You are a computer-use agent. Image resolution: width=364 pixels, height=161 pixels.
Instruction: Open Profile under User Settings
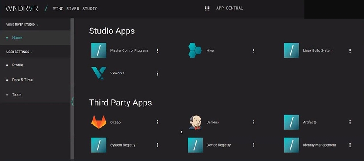pyautogui.click(x=35, y=65)
